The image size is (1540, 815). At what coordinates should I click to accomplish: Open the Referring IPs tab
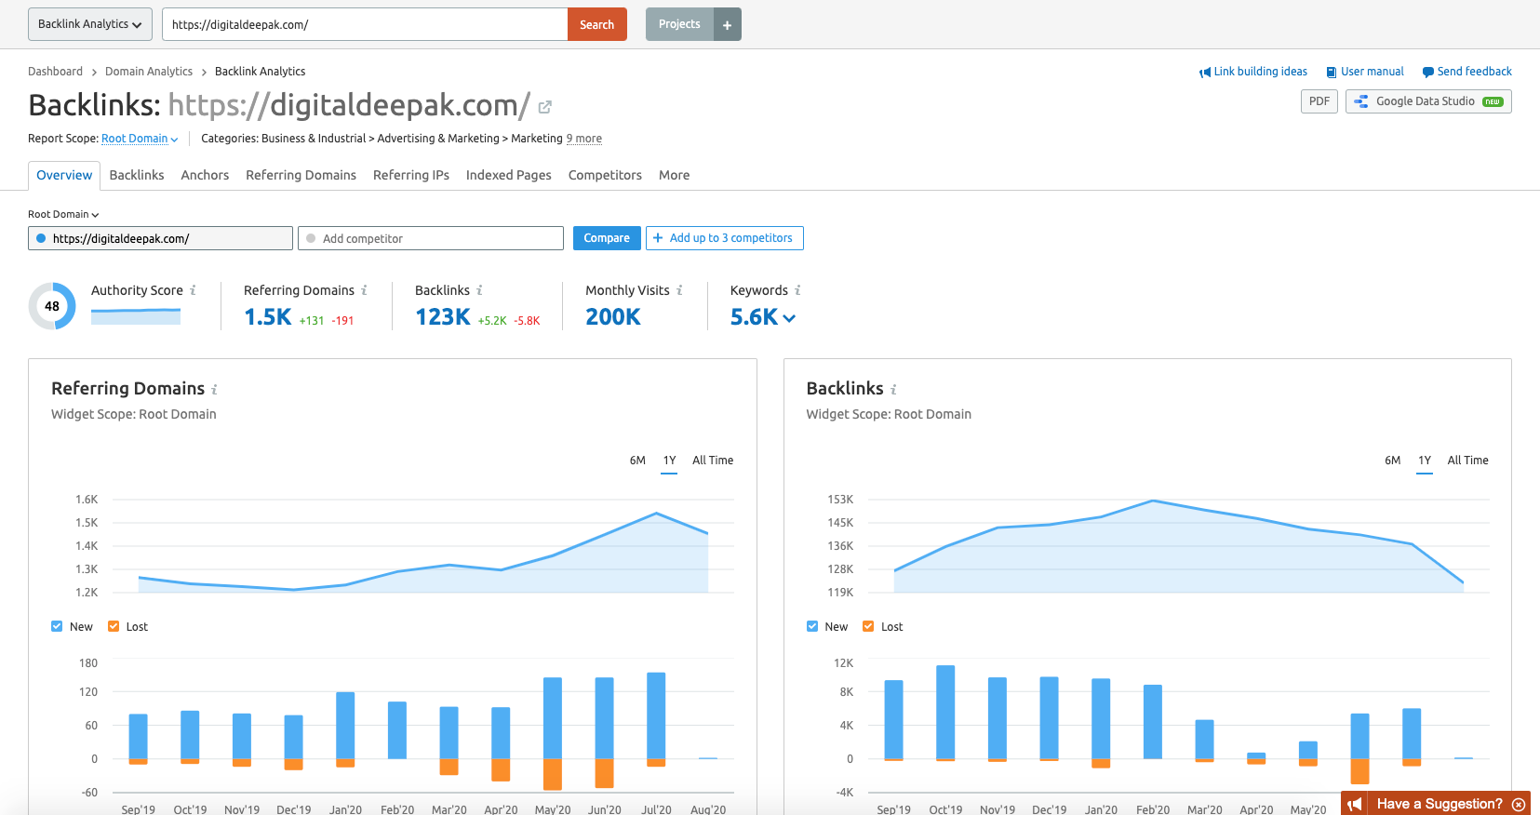tap(411, 175)
